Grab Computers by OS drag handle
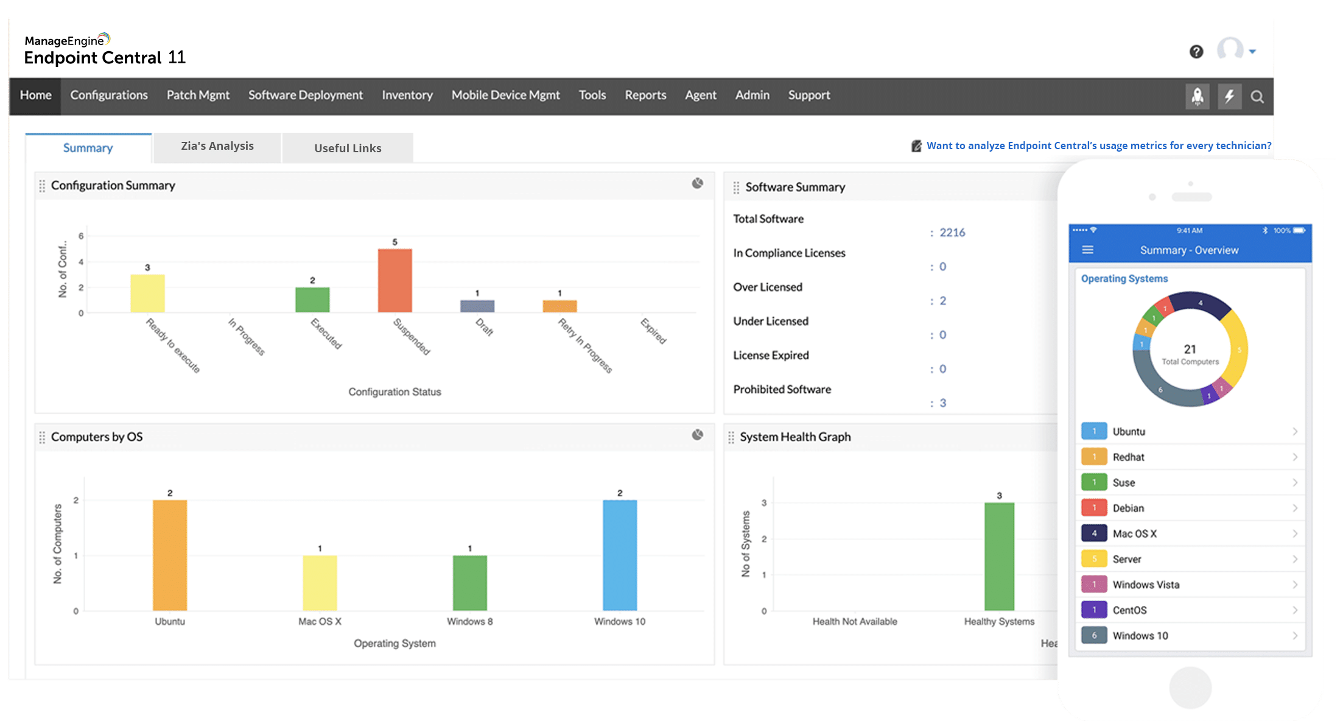 click(42, 437)
